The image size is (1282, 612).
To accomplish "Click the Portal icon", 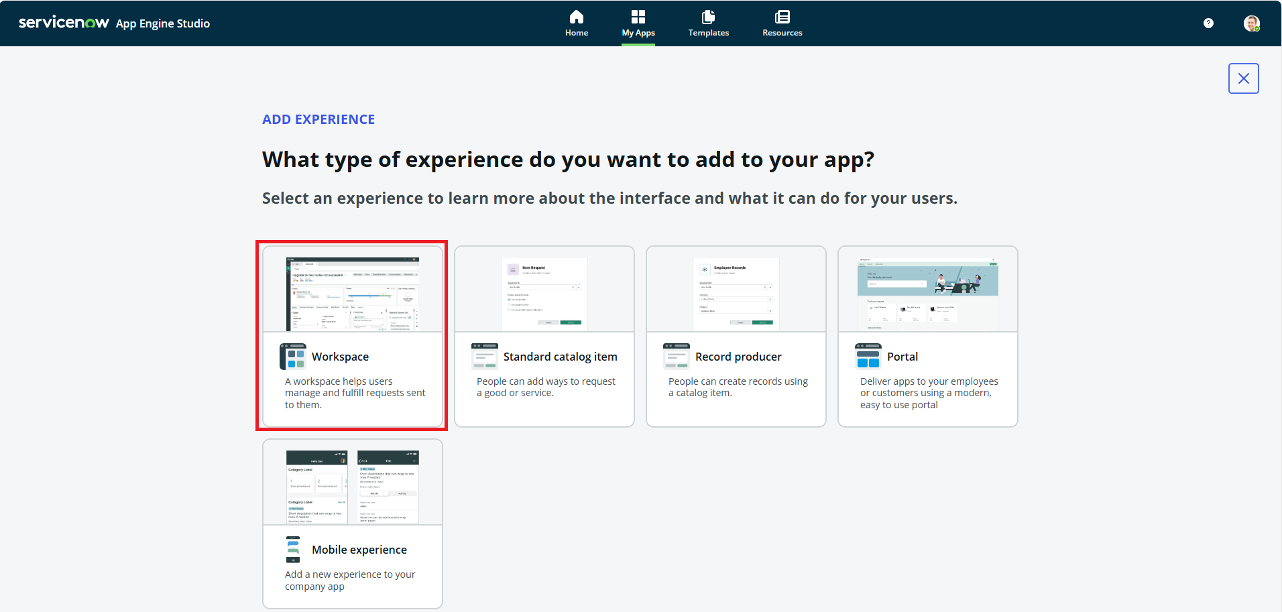I will (868, 357).
